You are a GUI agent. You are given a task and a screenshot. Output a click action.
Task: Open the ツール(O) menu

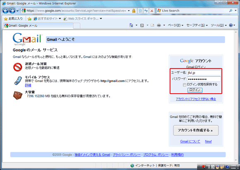(218, 25)
